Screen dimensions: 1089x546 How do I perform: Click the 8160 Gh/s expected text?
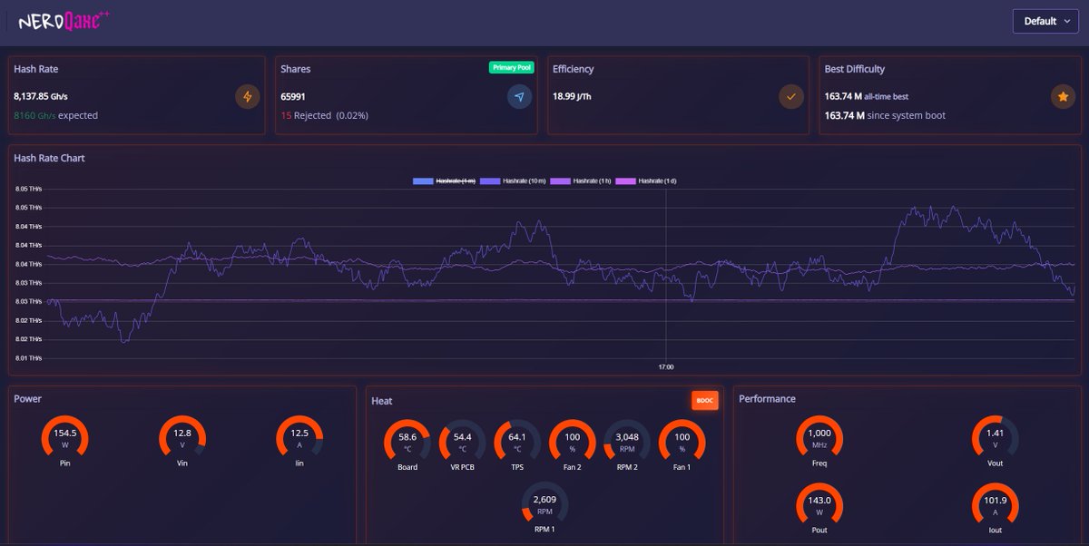point(55,116)
